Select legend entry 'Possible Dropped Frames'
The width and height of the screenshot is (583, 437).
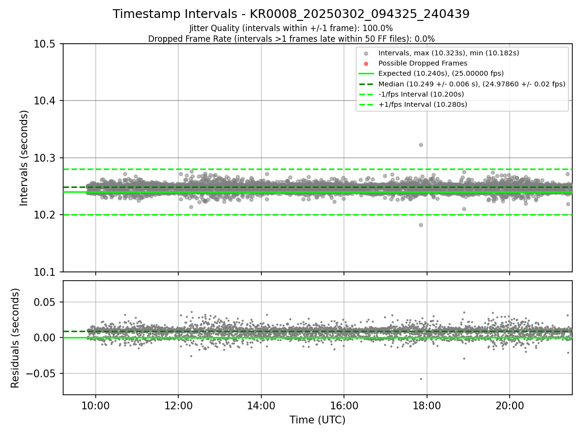coord(423,63)
